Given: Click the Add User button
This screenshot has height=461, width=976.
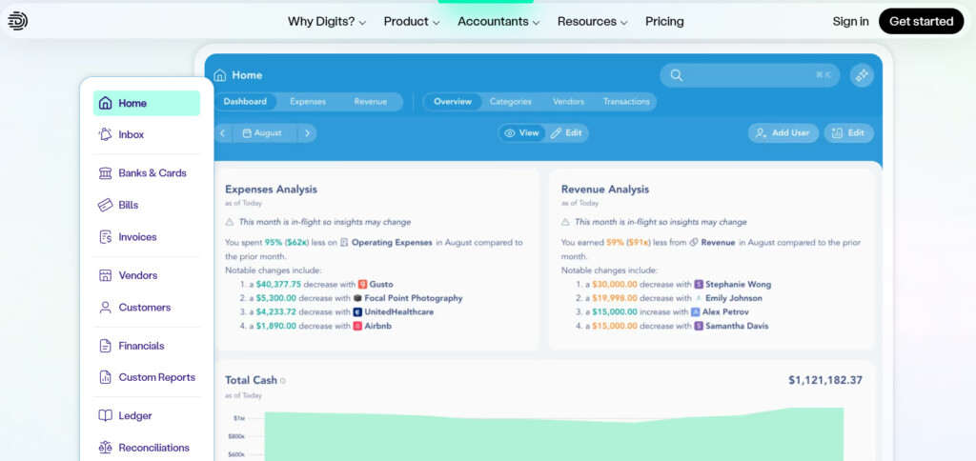Looking at the screenshot, I should (783, 133).
